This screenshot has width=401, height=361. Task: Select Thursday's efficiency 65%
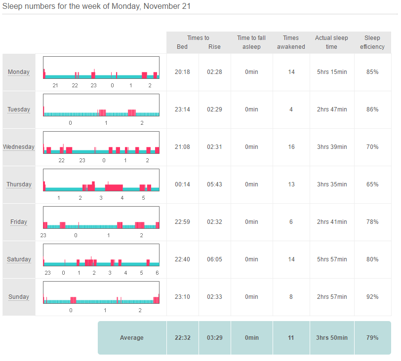(x=372, y=184)
